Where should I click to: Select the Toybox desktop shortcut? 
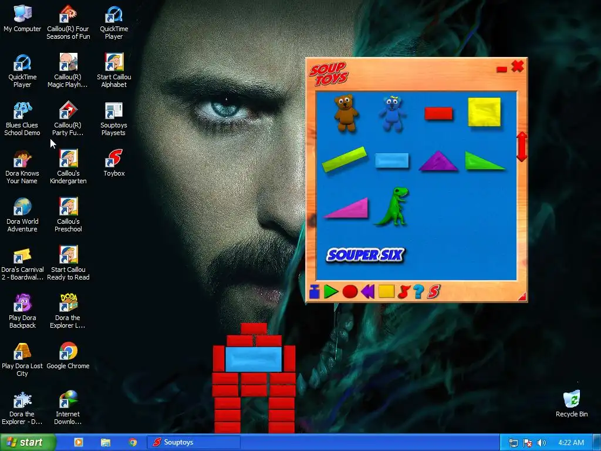tap(114, 163)
